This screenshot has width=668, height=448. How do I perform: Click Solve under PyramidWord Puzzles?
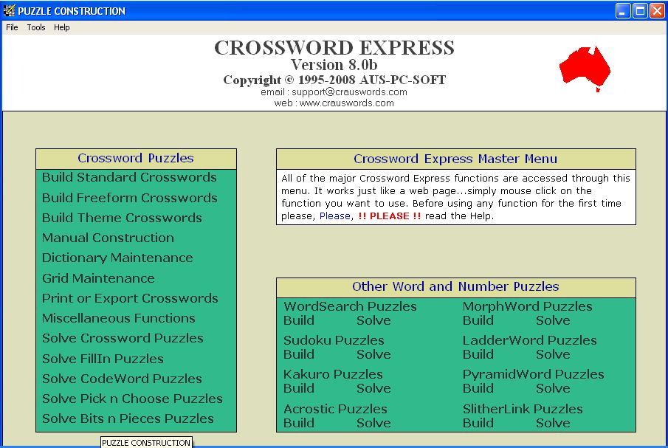[553, 388]
